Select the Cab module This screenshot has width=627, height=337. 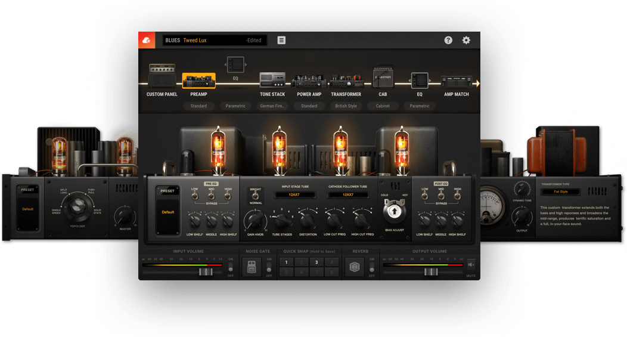pyautogui.click(x=383, y=77)
